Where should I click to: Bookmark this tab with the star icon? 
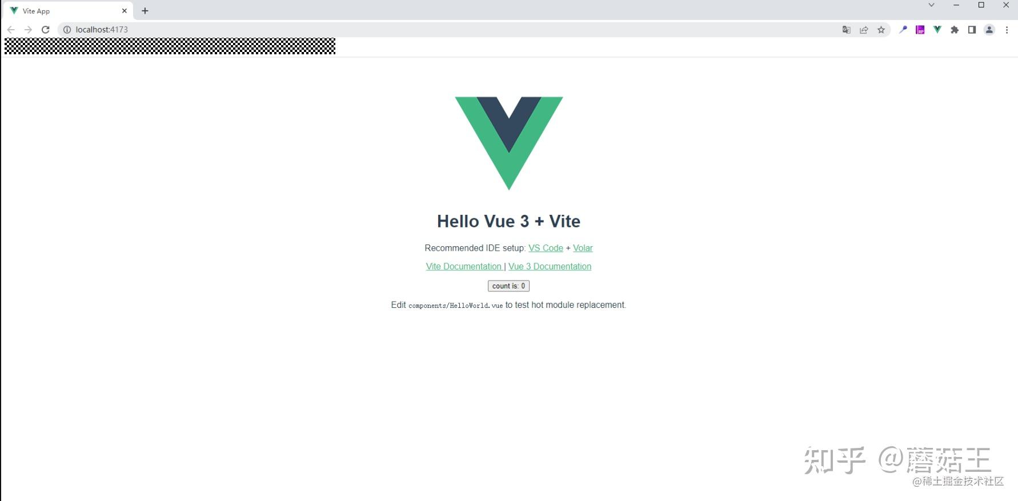(x=881, y=30)
